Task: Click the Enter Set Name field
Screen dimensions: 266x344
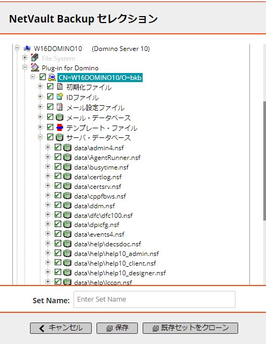Action: (x=154, y=299)
